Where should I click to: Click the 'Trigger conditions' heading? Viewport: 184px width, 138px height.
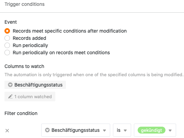coord(24,4)
